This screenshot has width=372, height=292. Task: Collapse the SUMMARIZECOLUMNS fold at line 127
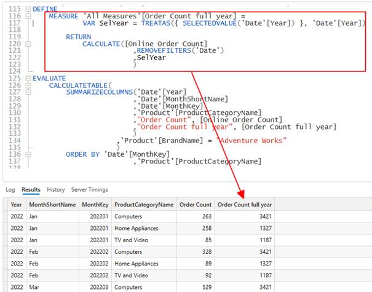click(28, 92)
